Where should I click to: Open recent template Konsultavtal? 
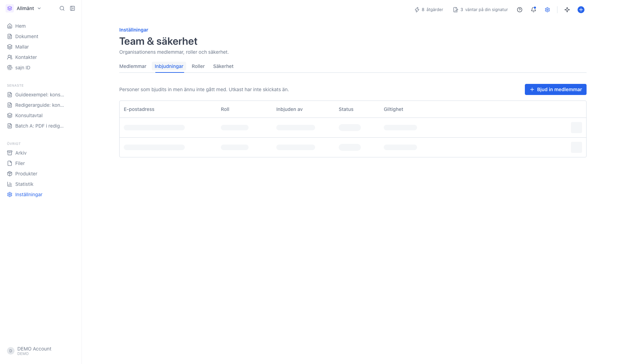coord(41,115)
